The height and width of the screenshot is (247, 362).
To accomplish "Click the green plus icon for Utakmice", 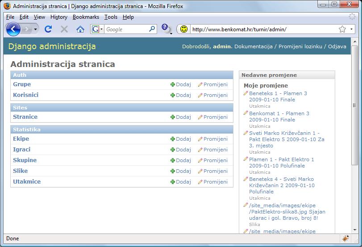I will pyautogui.click(x=172, y=182).
